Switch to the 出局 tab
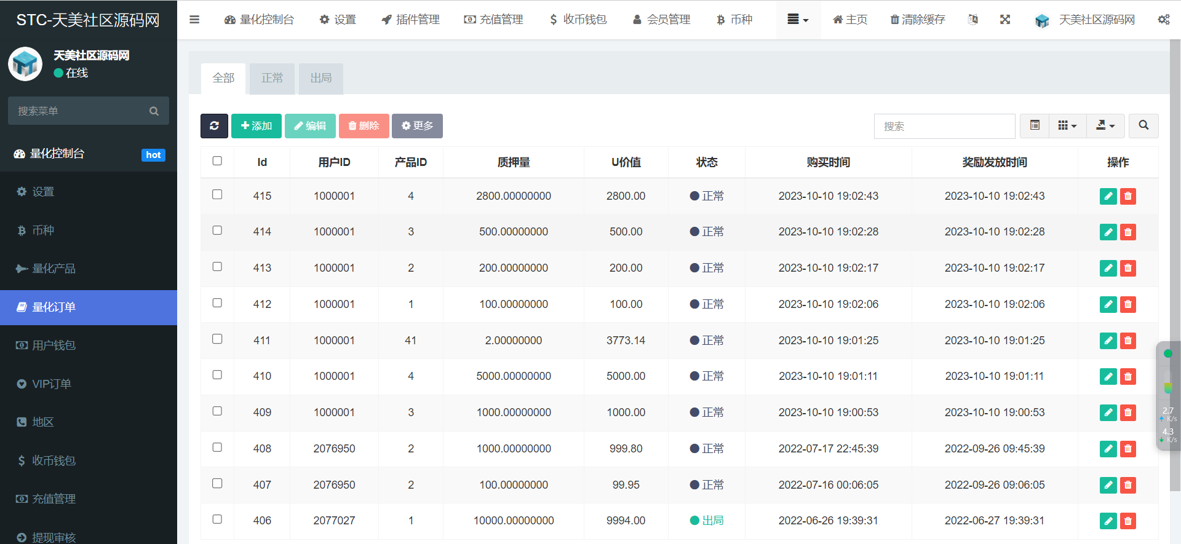Image resolution: width=1181 pixels, height=544 pixels. tap(321, 79)
